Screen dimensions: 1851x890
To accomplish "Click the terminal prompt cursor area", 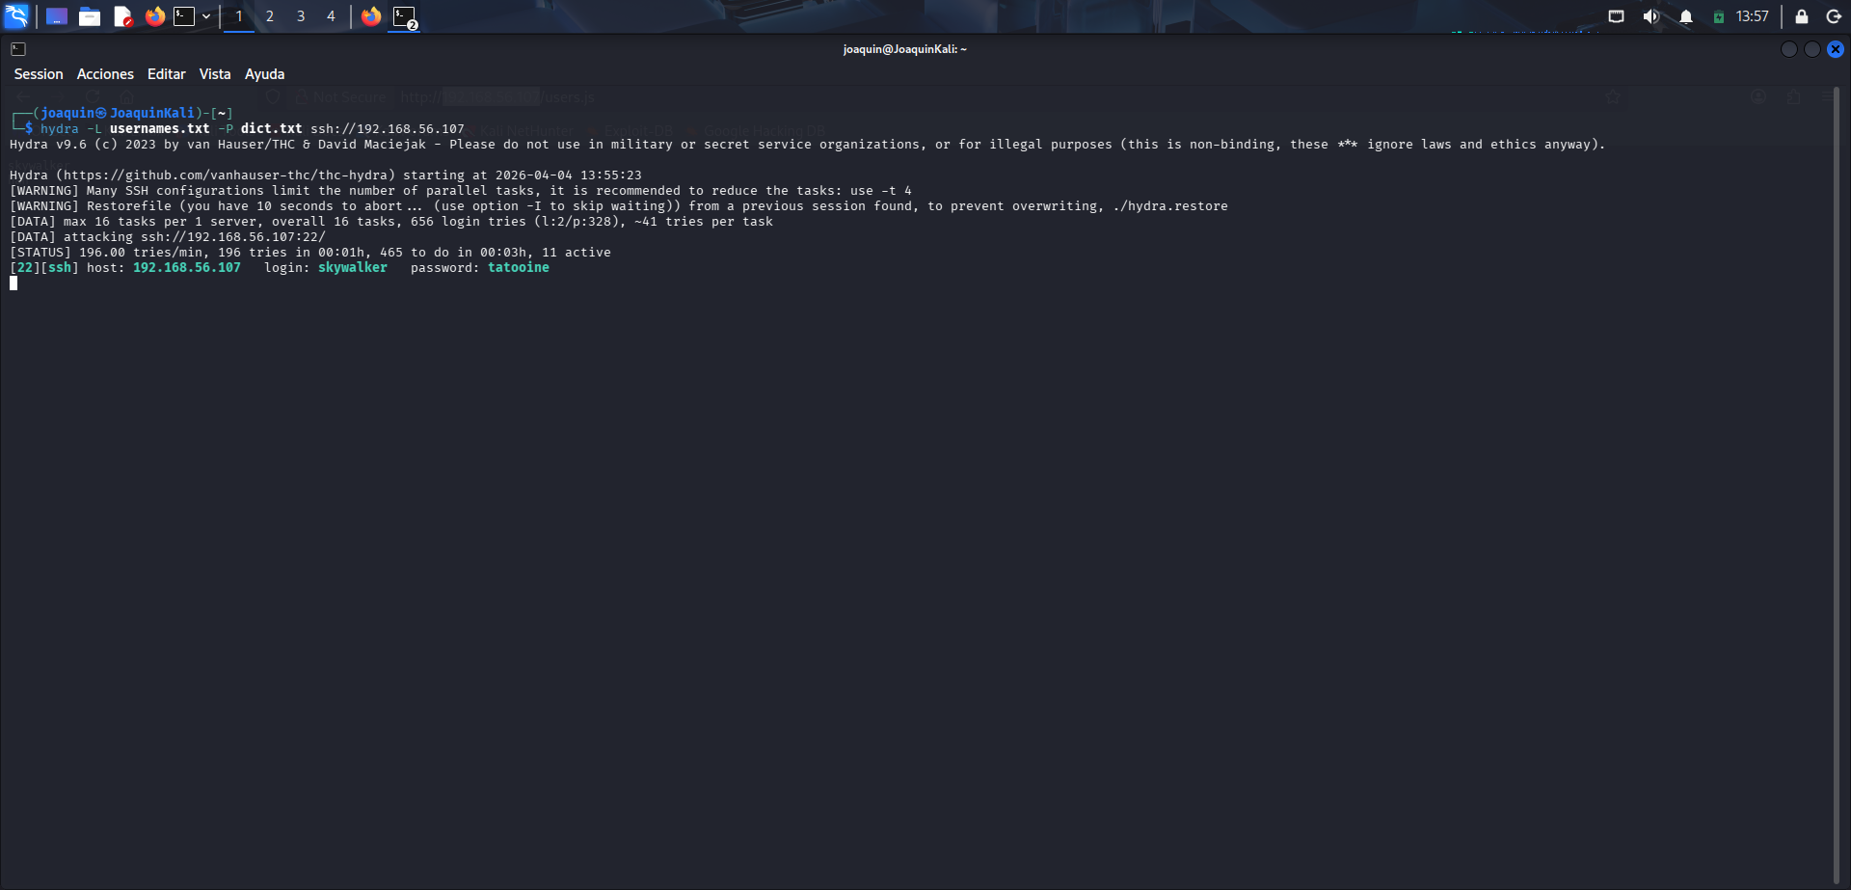I will [13, 283].
